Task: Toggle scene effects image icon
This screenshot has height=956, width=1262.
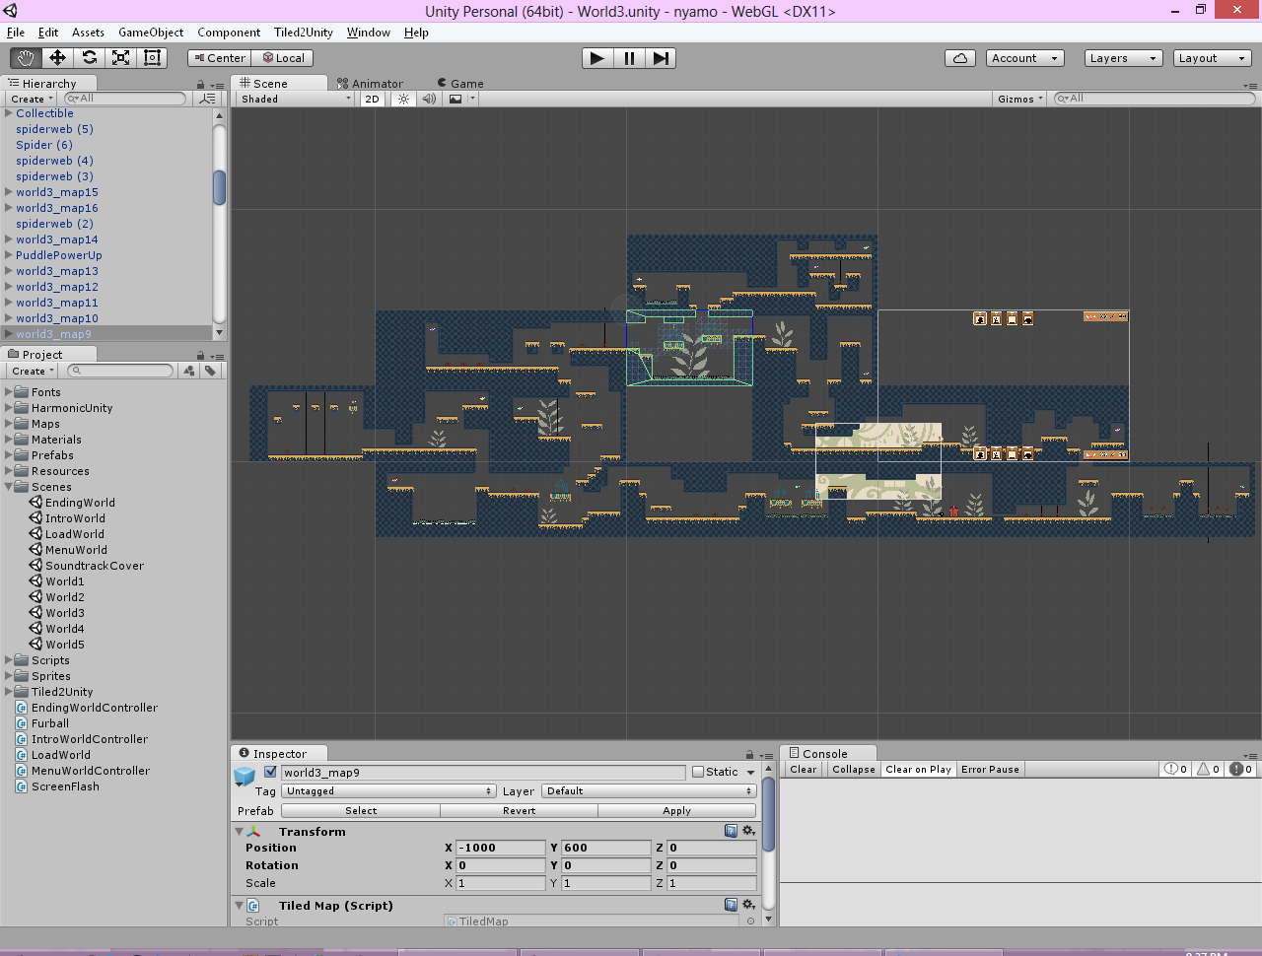Action: (456, 99)
